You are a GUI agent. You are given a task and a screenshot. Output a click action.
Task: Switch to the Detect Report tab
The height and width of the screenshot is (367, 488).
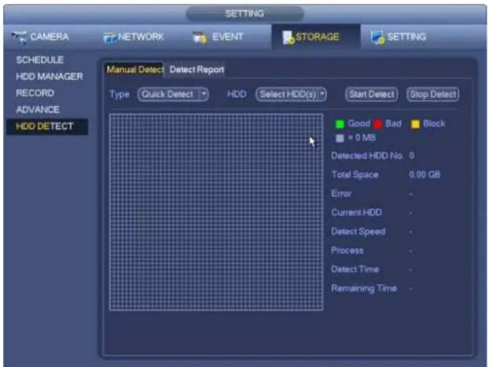pos(196,69)
